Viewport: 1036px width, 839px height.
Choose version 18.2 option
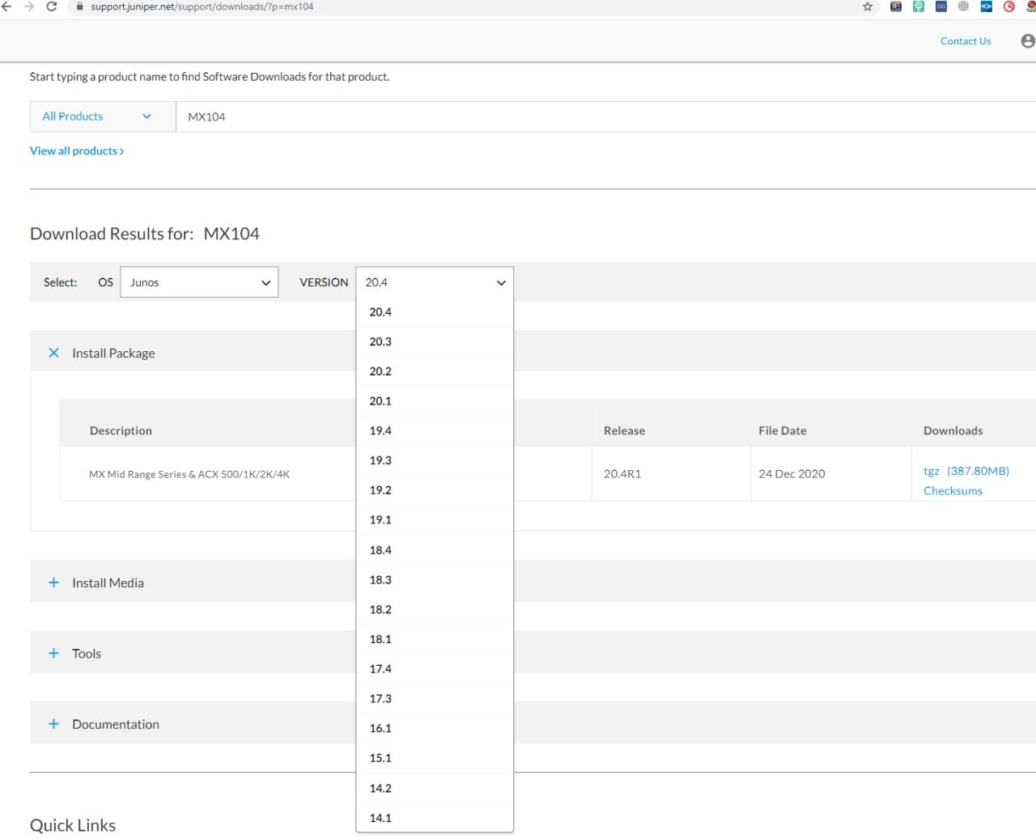tap(435, 609)
